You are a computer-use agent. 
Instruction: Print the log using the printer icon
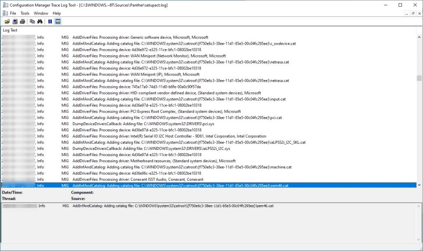[x=22, y=21]
